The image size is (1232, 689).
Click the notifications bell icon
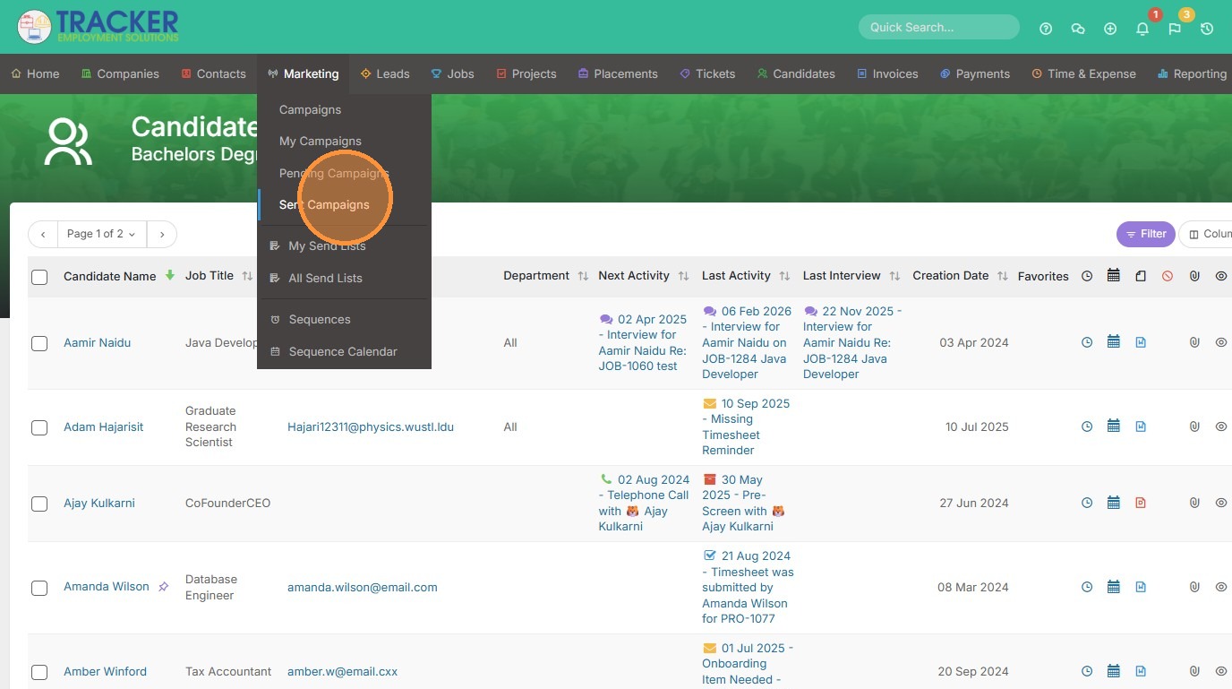click(x=1142, y=29)
